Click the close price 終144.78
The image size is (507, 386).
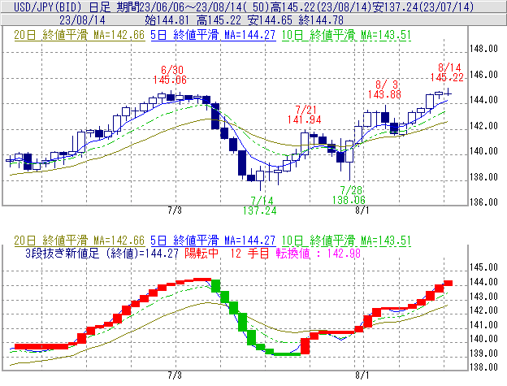pos(321,20)
